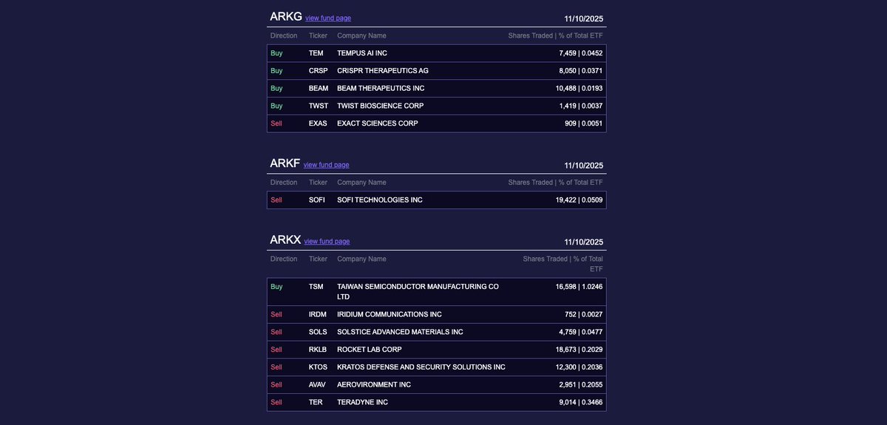Click TERADYNE INC company name
Image resolution: width=887 pixels, height=425 pixels.
point(362,403)
